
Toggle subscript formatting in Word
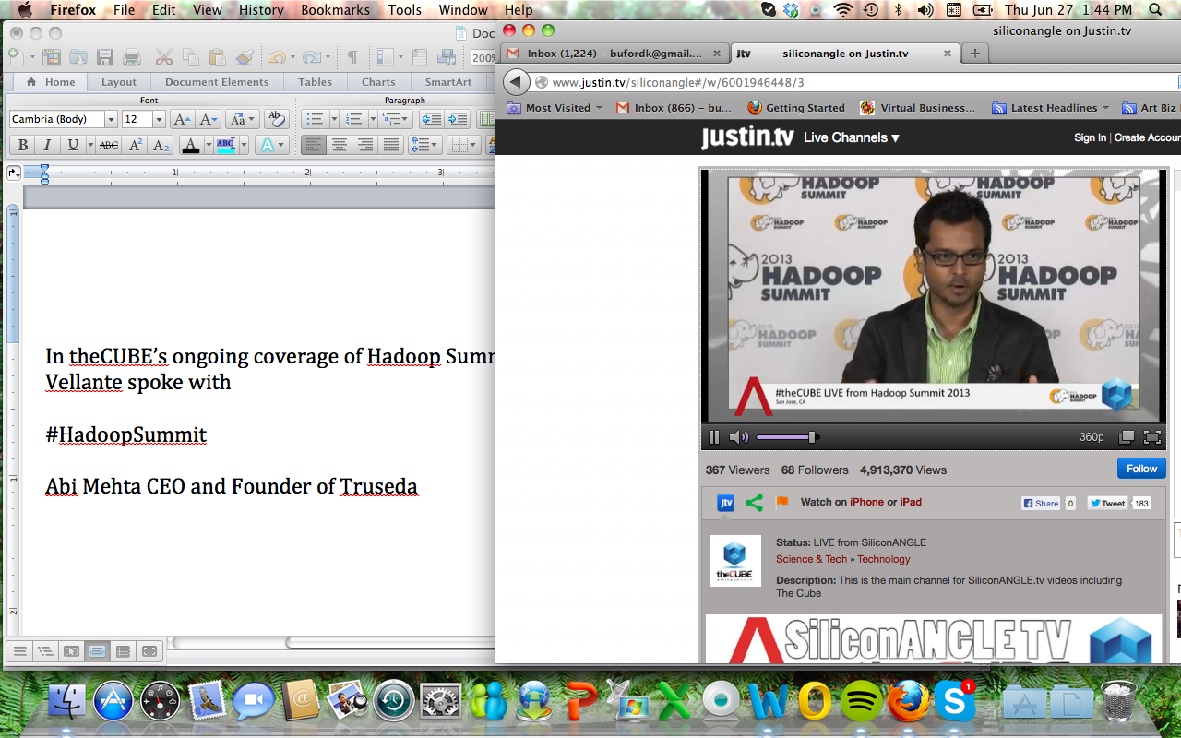pyautogui.click(x=161, y=145)
